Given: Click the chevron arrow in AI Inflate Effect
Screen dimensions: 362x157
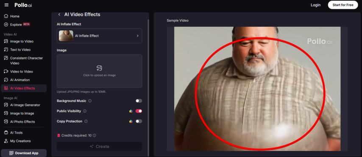Looking at the screenshot, I should [x=138, y=36].
